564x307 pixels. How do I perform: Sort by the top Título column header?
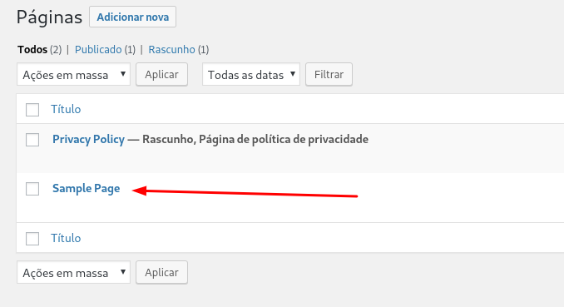(x=66, y=109)
